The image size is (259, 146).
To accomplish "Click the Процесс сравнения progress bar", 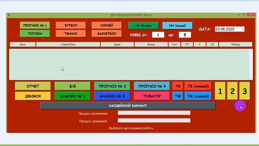I will coord(154,120).
